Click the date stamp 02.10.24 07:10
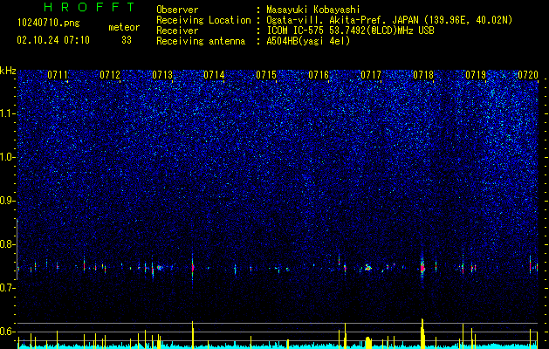The height and width of the screenshot is (349, 549). coord(53,40)
